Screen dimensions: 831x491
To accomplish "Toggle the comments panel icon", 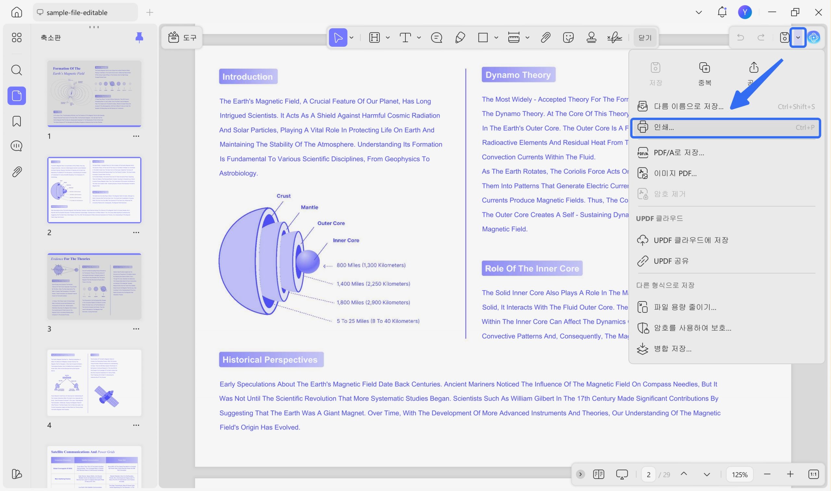I will tap(17, 146).
